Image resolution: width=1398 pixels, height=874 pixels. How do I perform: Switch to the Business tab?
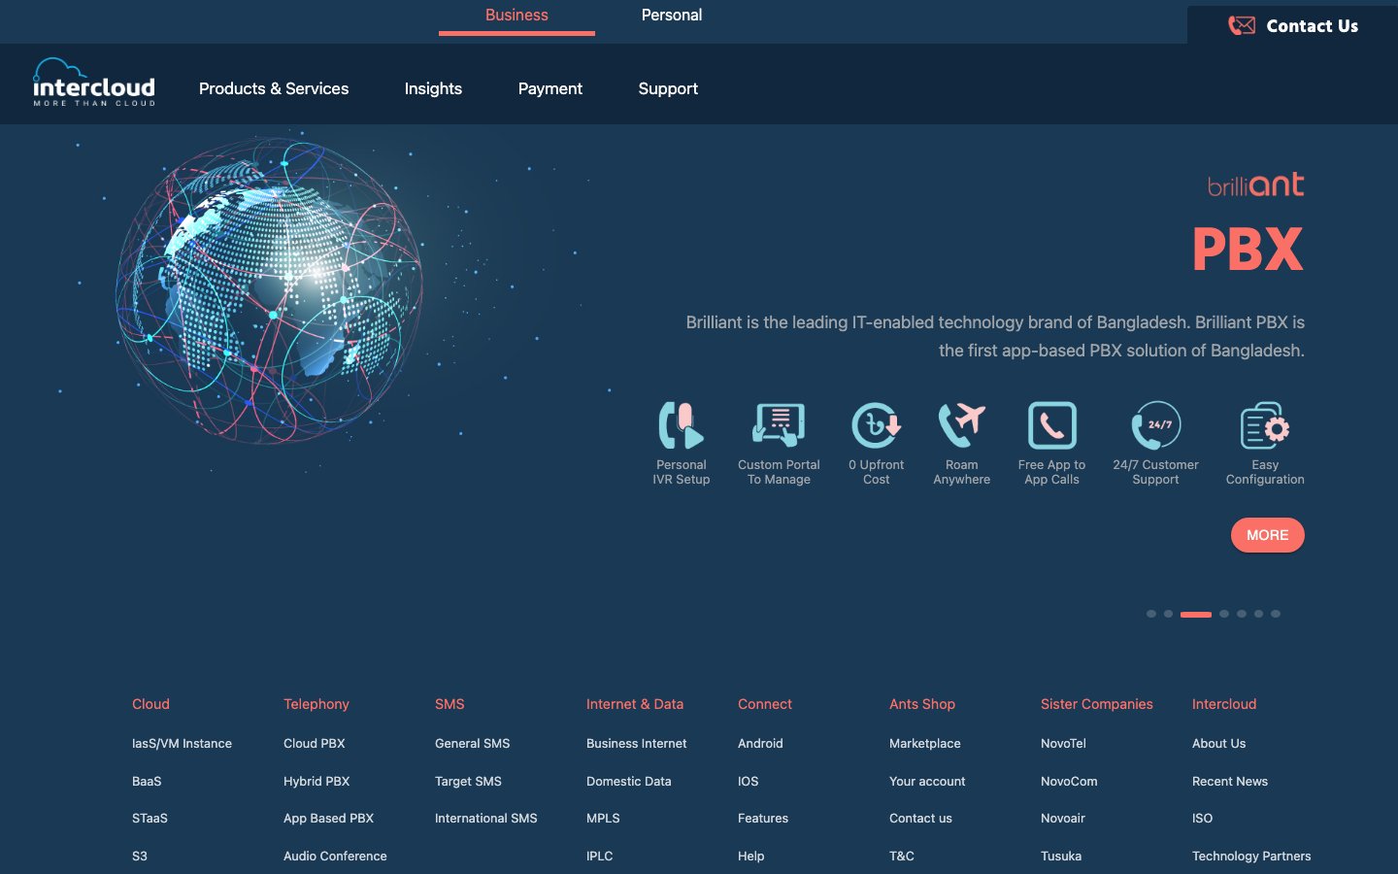click(516, 16)
